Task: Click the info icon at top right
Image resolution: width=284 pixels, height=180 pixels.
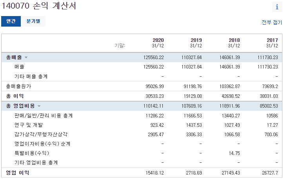Action: (x=277, y=7)
